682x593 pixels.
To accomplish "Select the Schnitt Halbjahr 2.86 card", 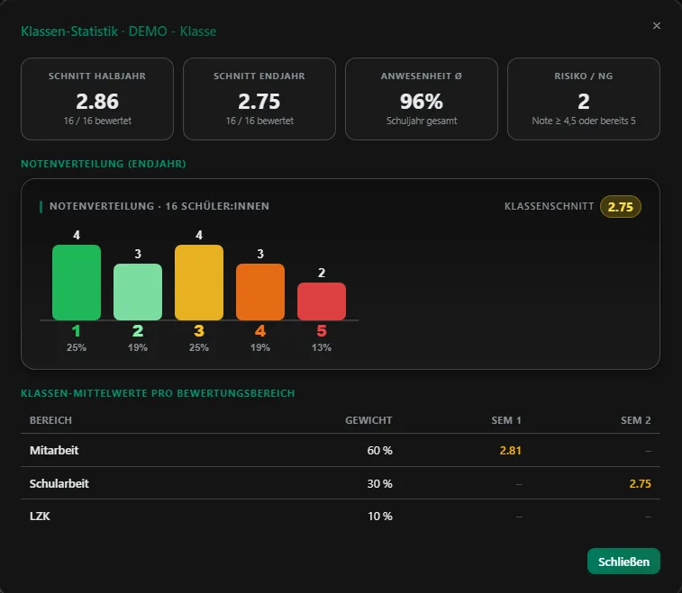I will pos(97,99).
